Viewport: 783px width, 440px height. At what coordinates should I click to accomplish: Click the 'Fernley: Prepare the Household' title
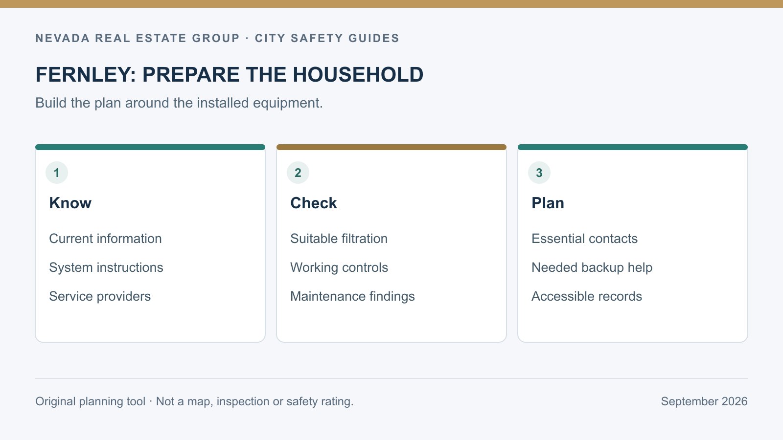[x=230, y=75]
